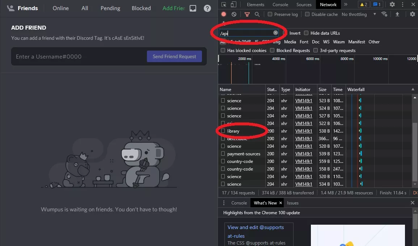Screen dimensions: 418x246
Task: Toggle the device toolbar icon
Action: (233, 5)
